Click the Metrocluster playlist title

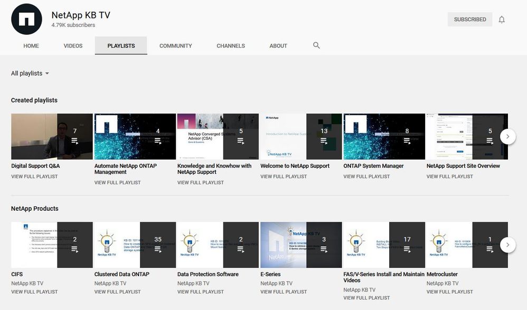click(x=442, y=274)
